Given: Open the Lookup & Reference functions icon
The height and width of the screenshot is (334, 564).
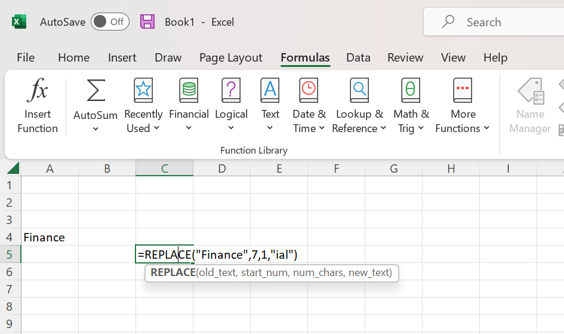Looking at the screenshot, I should tap(359, 91).
